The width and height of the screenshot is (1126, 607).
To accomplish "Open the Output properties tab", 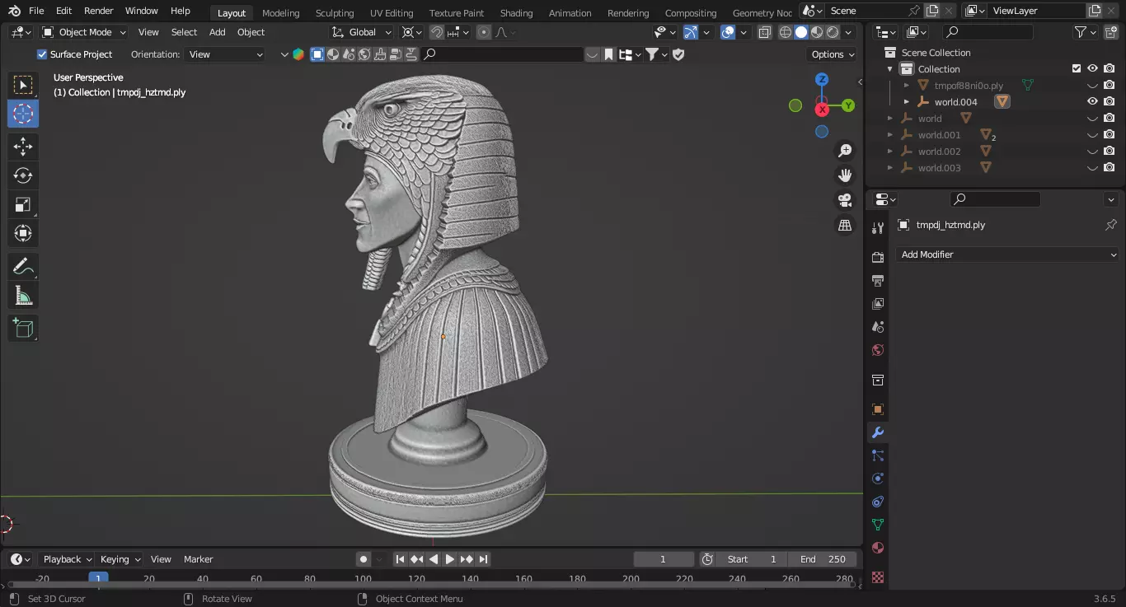I will 878,281.
